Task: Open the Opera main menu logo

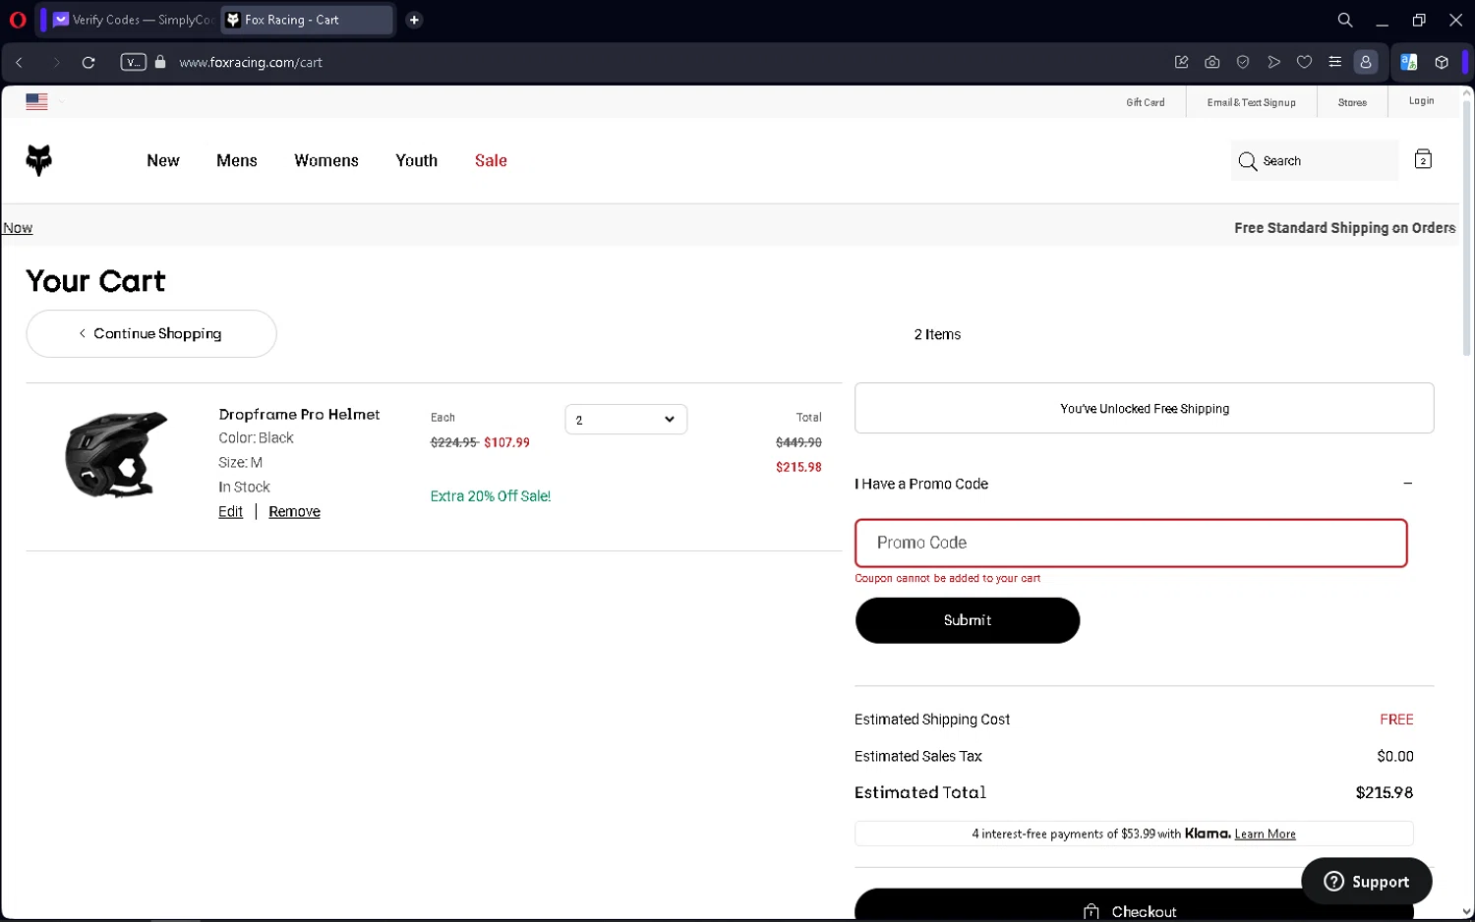Action: point(17,20)
